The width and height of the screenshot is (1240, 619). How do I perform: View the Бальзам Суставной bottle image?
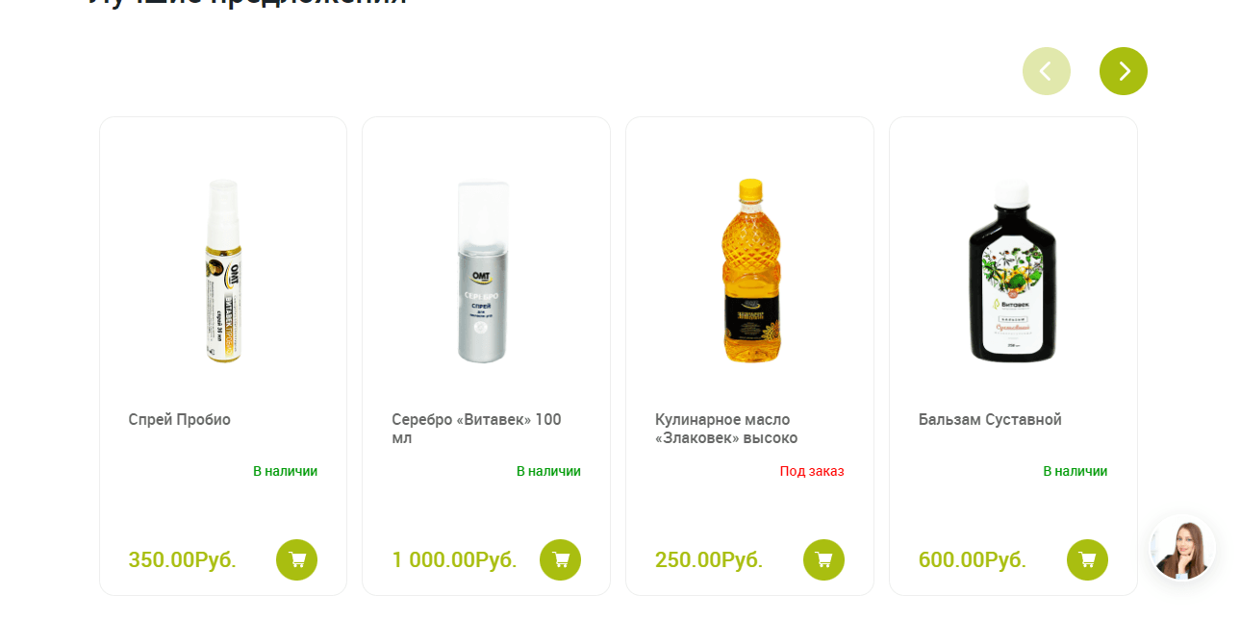coord(1012,270)
